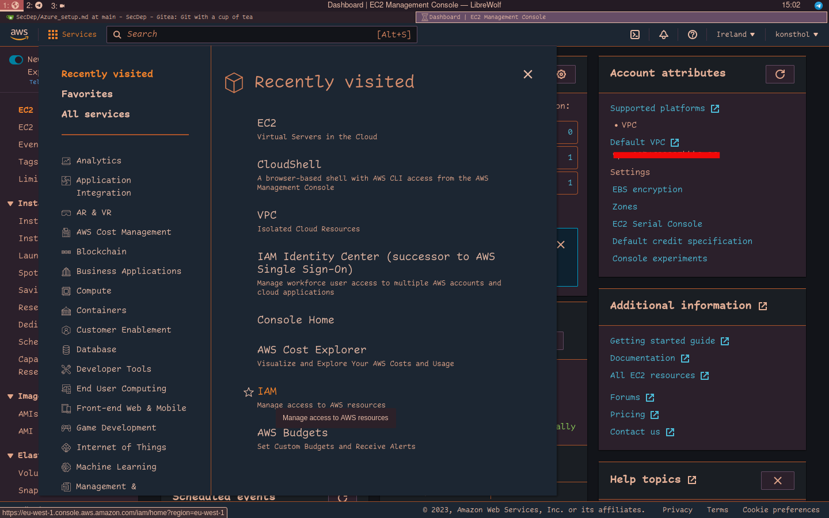Open the help question mark icon
The height and width of the screenshot is (518, 829).
click(693, 35)
